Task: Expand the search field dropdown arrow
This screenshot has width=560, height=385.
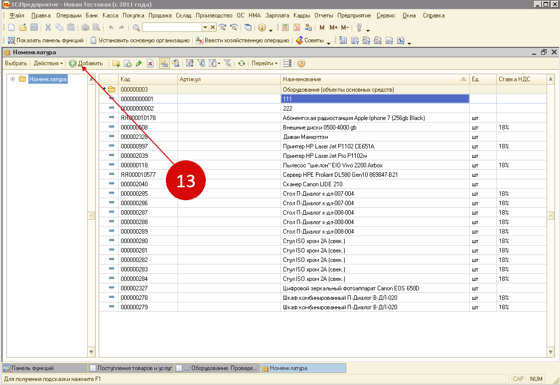Action: [205, 28]
